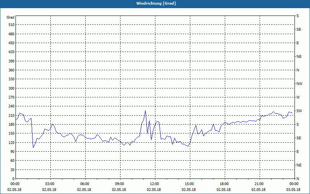Image resolution: width=310 pixels, height=194 pixels.
Task: Select the 03.05.18 date label
Action: pos(293,190)
